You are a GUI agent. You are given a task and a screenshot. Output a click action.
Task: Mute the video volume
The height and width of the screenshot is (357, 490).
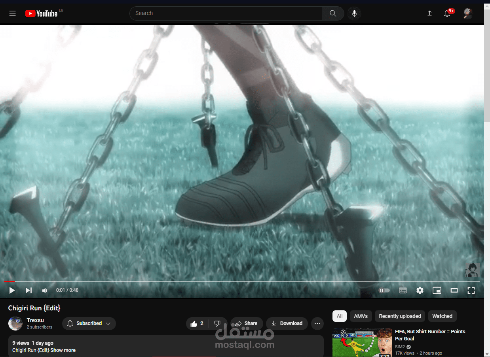(45, 290)
